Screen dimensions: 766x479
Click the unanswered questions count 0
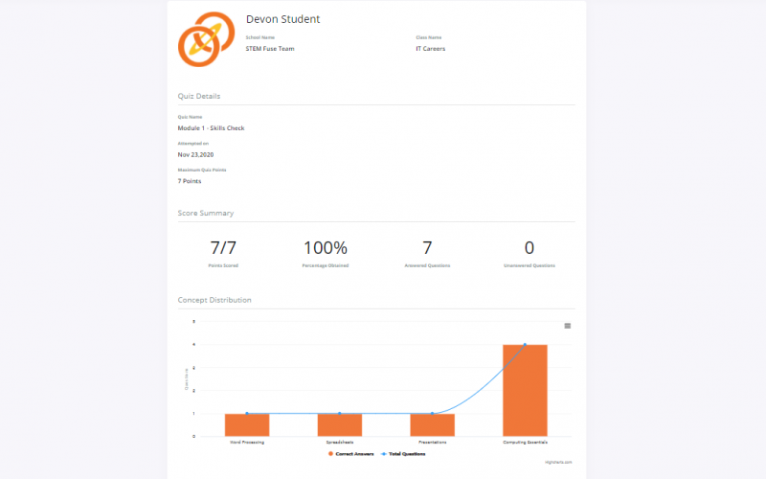529,248
